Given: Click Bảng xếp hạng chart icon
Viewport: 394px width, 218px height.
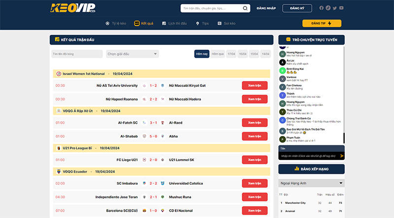Looking at the screenshot, I should (297, 168).
